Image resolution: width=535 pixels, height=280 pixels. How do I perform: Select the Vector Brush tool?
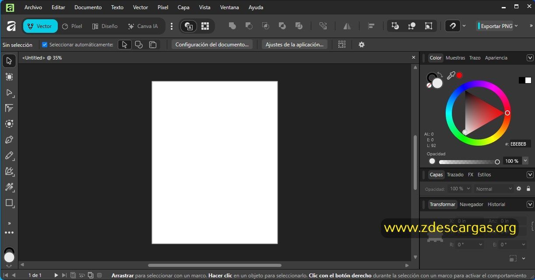[9, 171]
